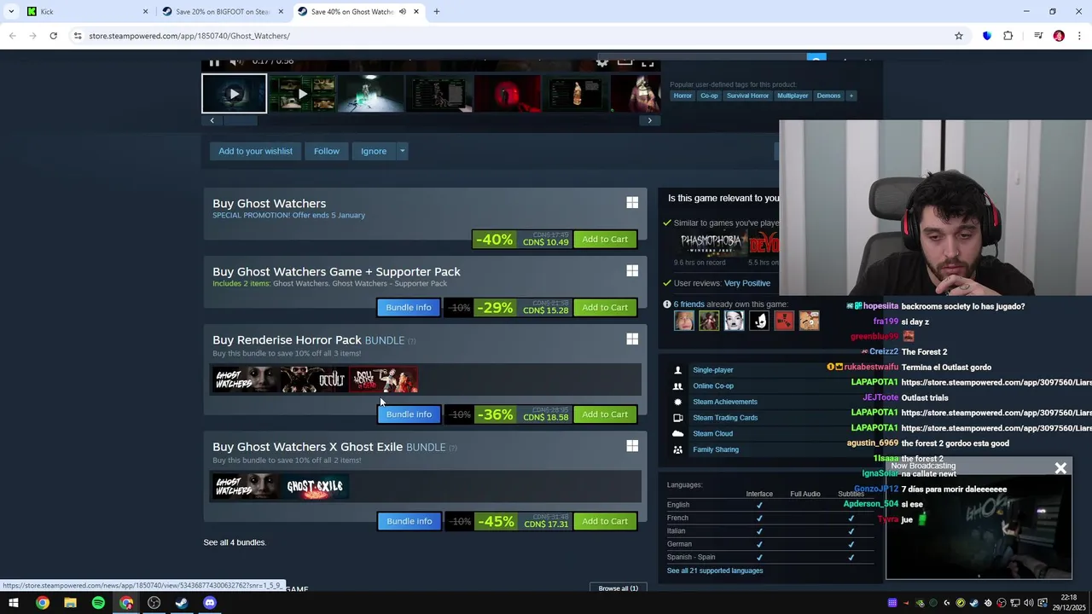The image size is (1092, 614).
Task: Open the Family Sharing link
Action: tap(716, 449)
